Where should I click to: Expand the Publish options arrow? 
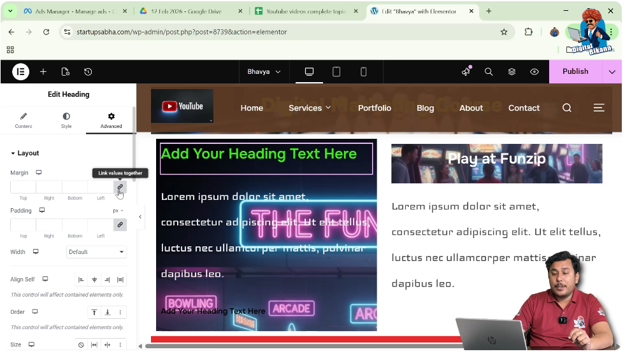click(612, 72)
